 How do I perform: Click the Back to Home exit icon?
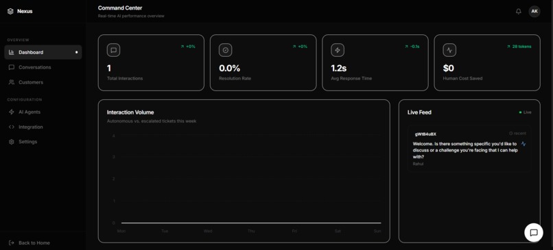(11, 243)
